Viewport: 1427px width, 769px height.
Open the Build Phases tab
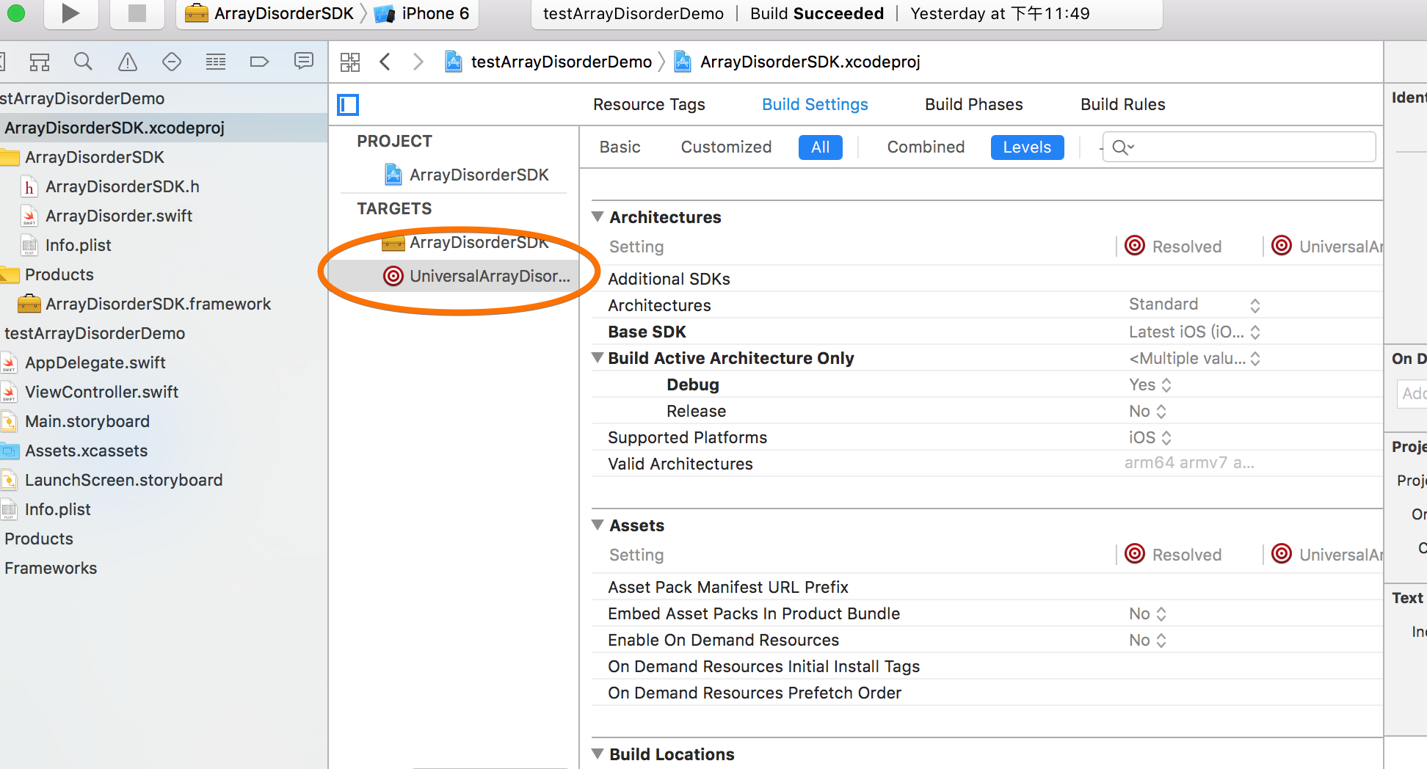(973, 104)
